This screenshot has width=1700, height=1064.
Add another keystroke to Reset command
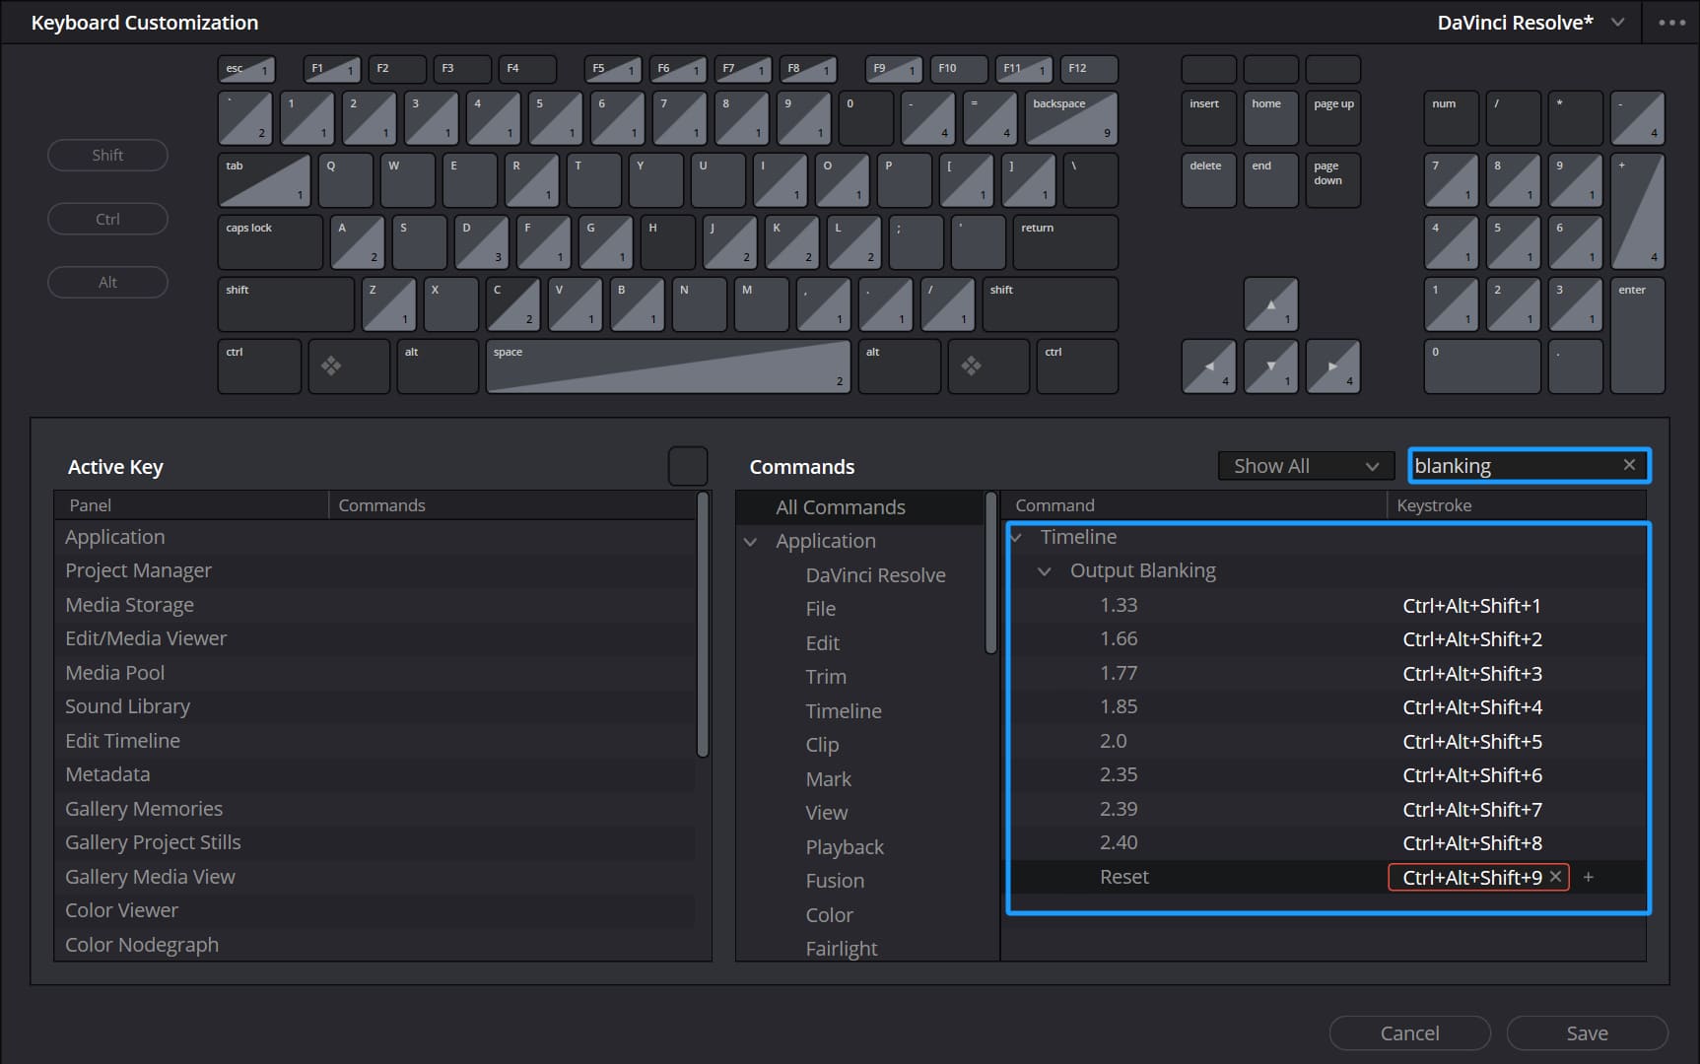1588,877
